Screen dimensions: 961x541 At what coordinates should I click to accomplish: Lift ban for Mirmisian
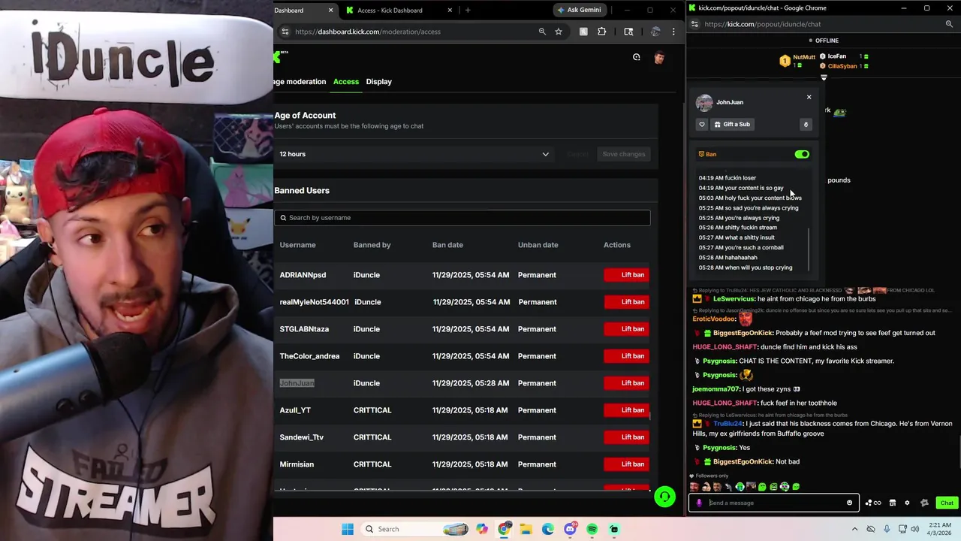pyautogui.click(x=627, y=464)
